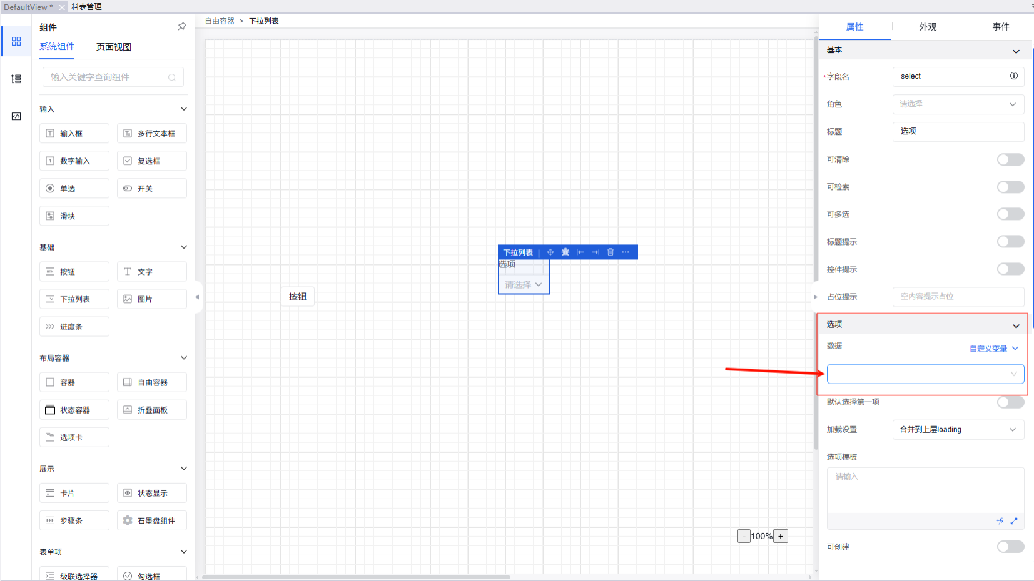Image resolution: width=1034 pixels, height=581 pixels.
Task: Expand the option template editor
Action: coord(1014,521)
